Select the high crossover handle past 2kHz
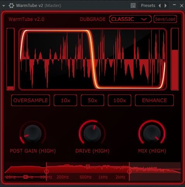 [129, 172]
